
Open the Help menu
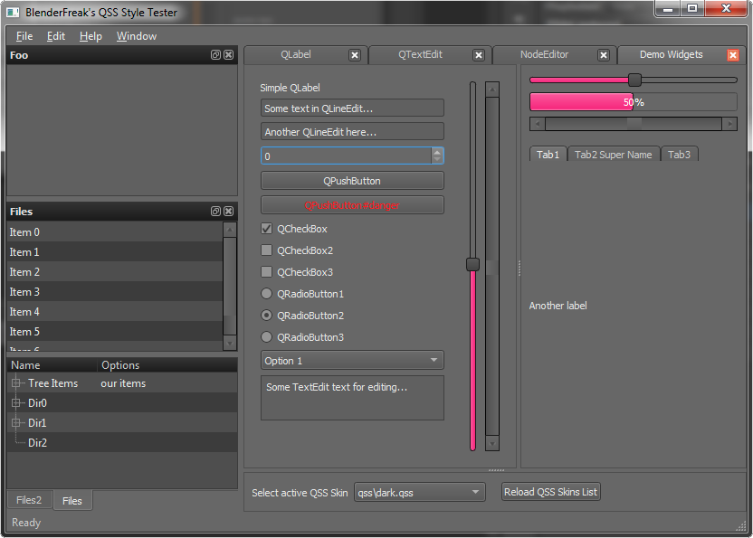point(91,36)
